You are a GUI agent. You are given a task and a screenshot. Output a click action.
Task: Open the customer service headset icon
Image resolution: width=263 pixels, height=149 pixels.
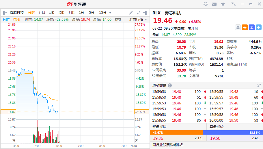point(206,4)
